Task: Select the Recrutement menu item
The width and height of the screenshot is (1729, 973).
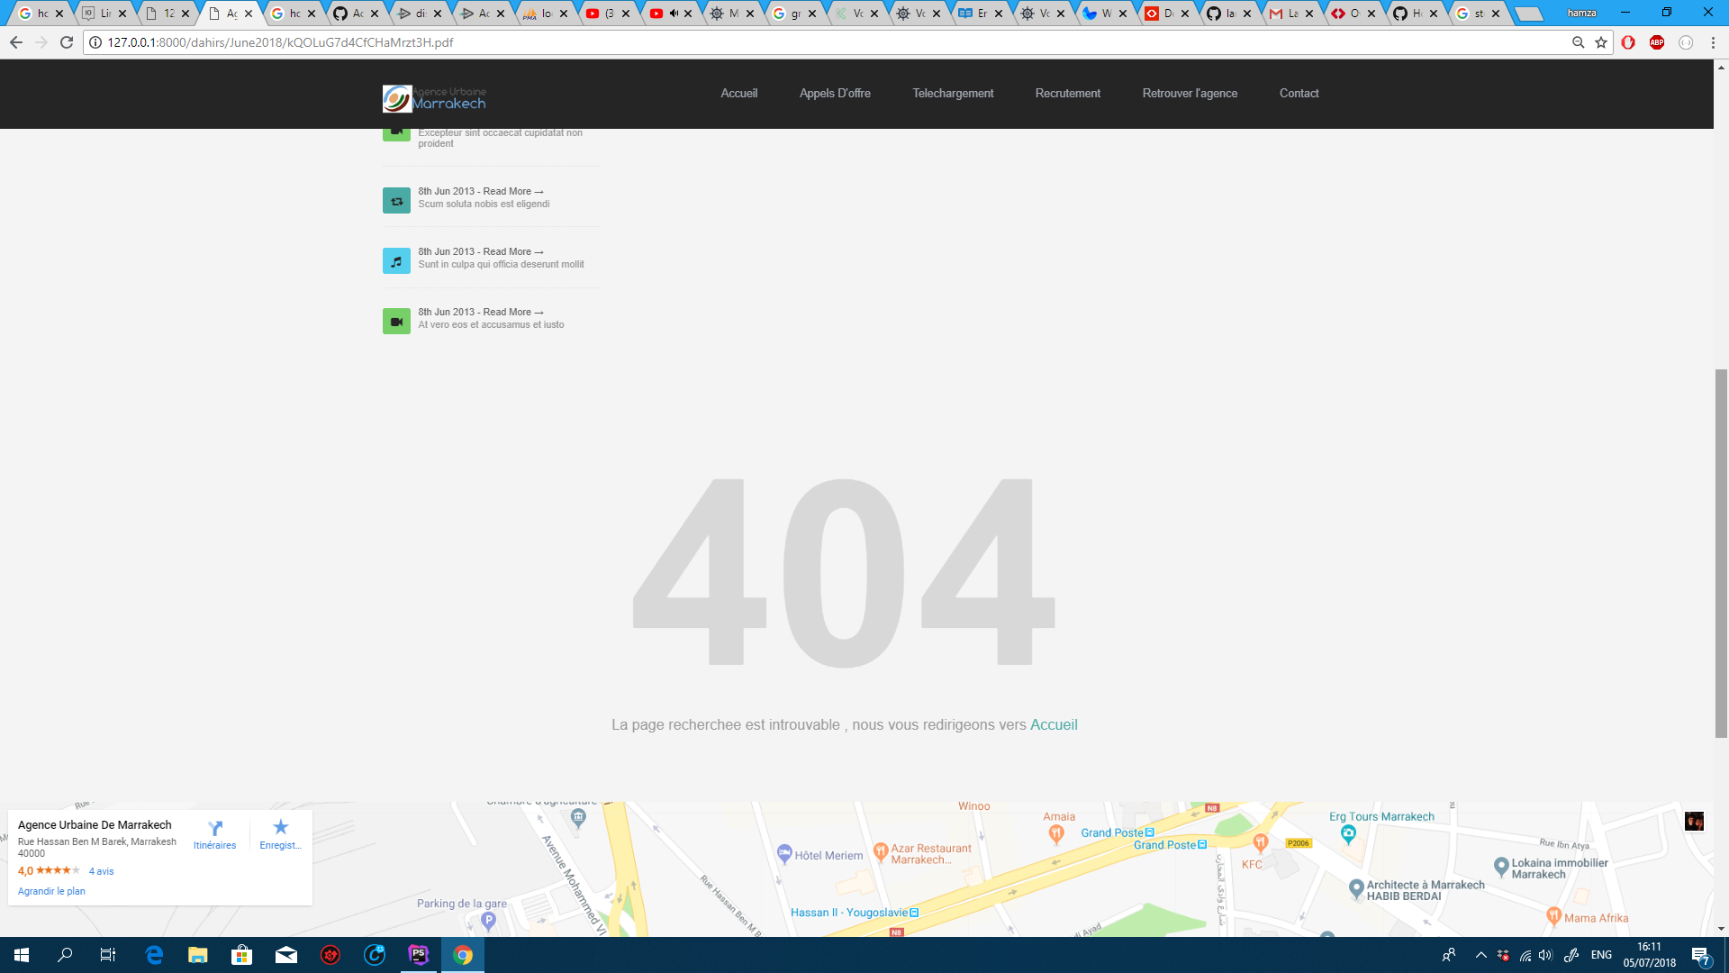Action: 1067,93
